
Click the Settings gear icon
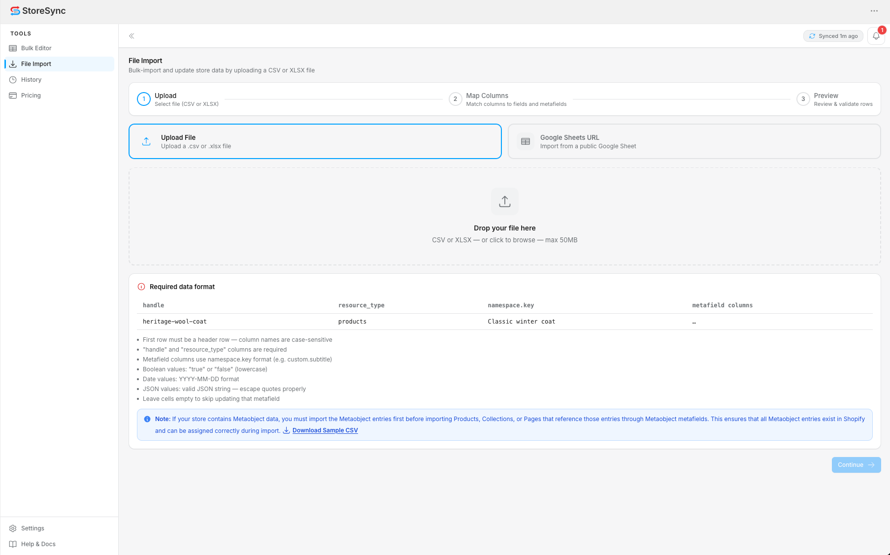(x=13, y=528)
